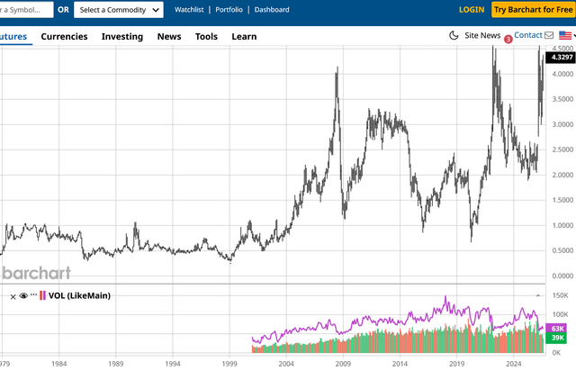This screenshot has height=371, width=576.
Task: Click the 150K volume axis label
Action: point(560,295)
